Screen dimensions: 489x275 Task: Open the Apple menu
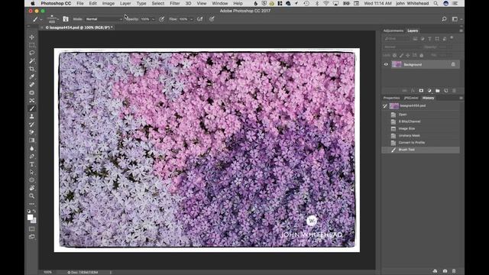33,3
